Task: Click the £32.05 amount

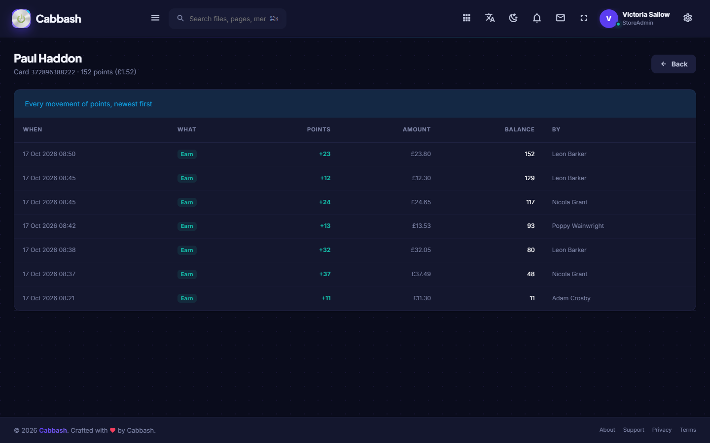Action: [421, 250]
